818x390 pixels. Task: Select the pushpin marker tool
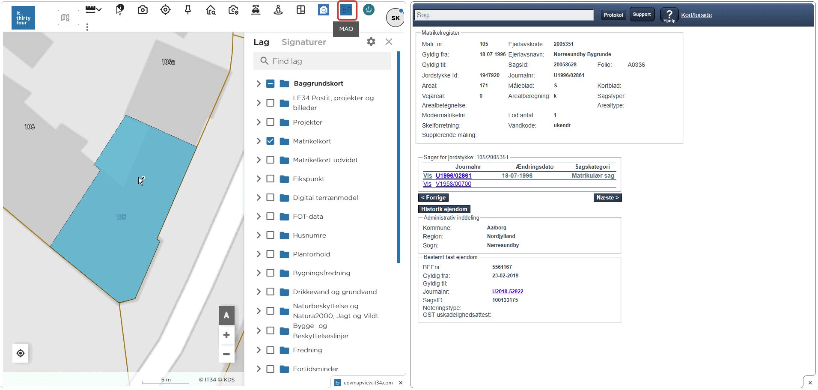pyautogui.click(x=187, y=9)
